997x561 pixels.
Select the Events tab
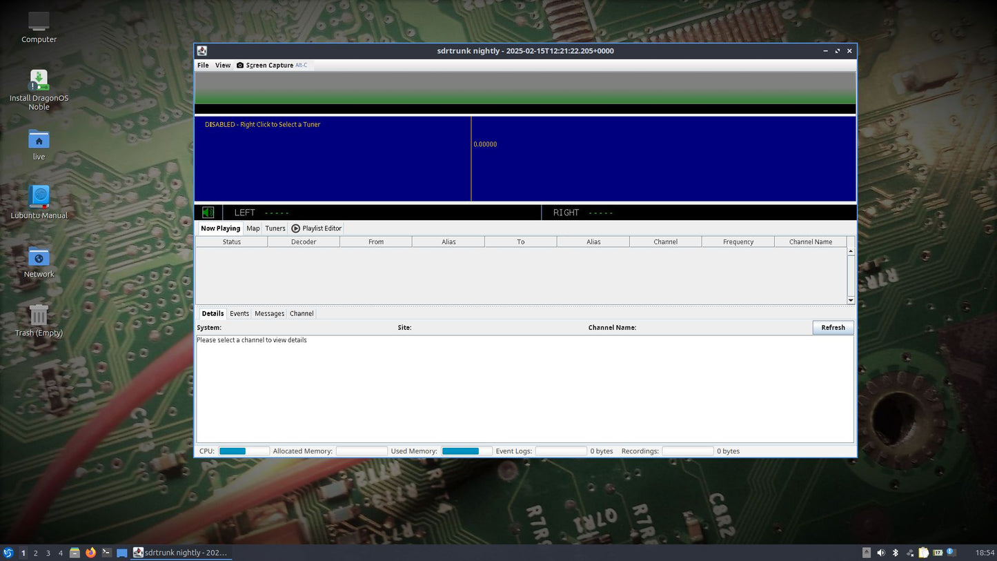tap(239, 313)
